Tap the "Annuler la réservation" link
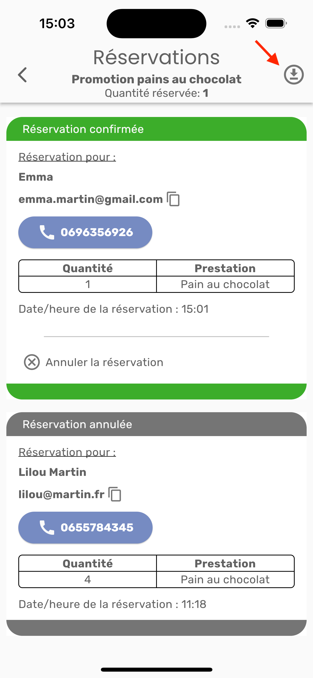313x678 pixels. click(104, 362)
